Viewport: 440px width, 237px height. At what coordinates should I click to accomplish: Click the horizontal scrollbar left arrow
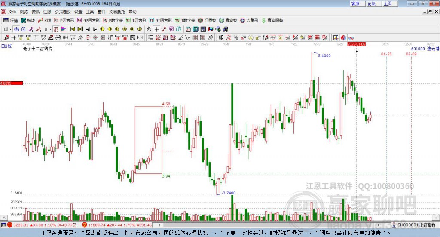159,225
